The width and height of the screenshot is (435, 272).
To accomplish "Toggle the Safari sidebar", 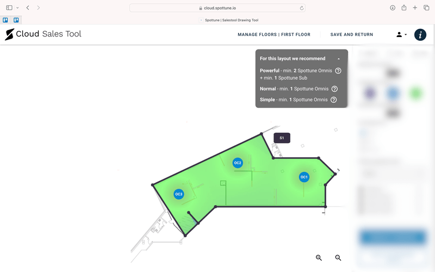I will 9,8.
